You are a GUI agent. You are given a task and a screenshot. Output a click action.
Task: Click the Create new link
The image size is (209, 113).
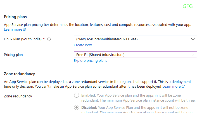pyautogui.click(x=83, y=45)
